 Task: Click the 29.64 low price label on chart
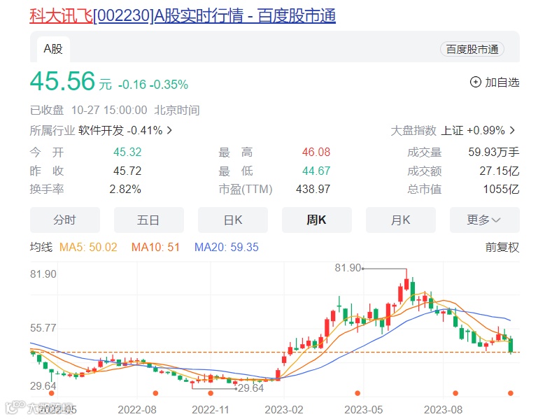250,388
